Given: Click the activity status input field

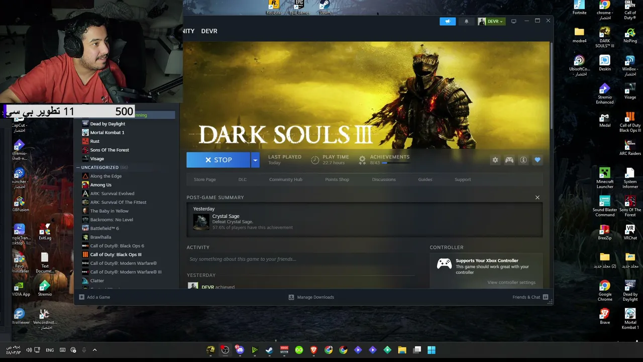Looking at the screenshot, I should [301, 259].
